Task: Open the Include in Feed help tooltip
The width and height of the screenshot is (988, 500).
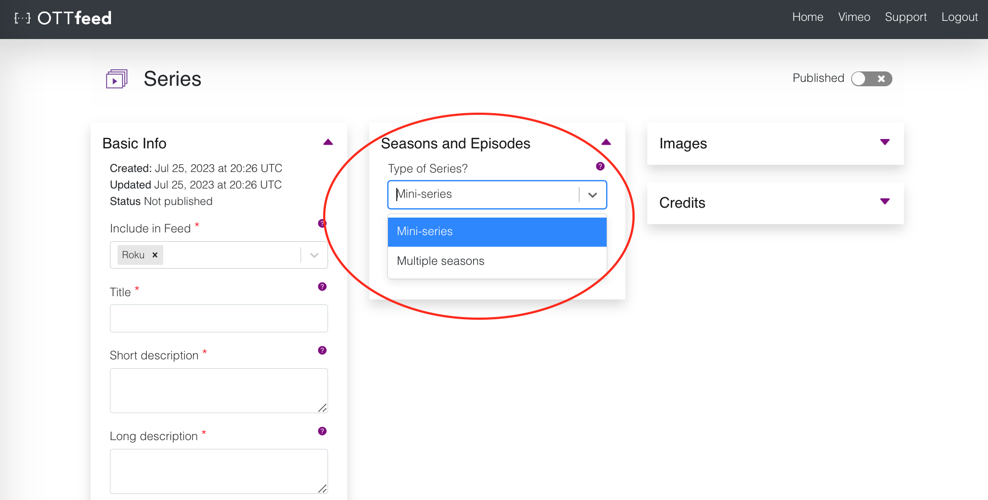Action: click(321, 223)
